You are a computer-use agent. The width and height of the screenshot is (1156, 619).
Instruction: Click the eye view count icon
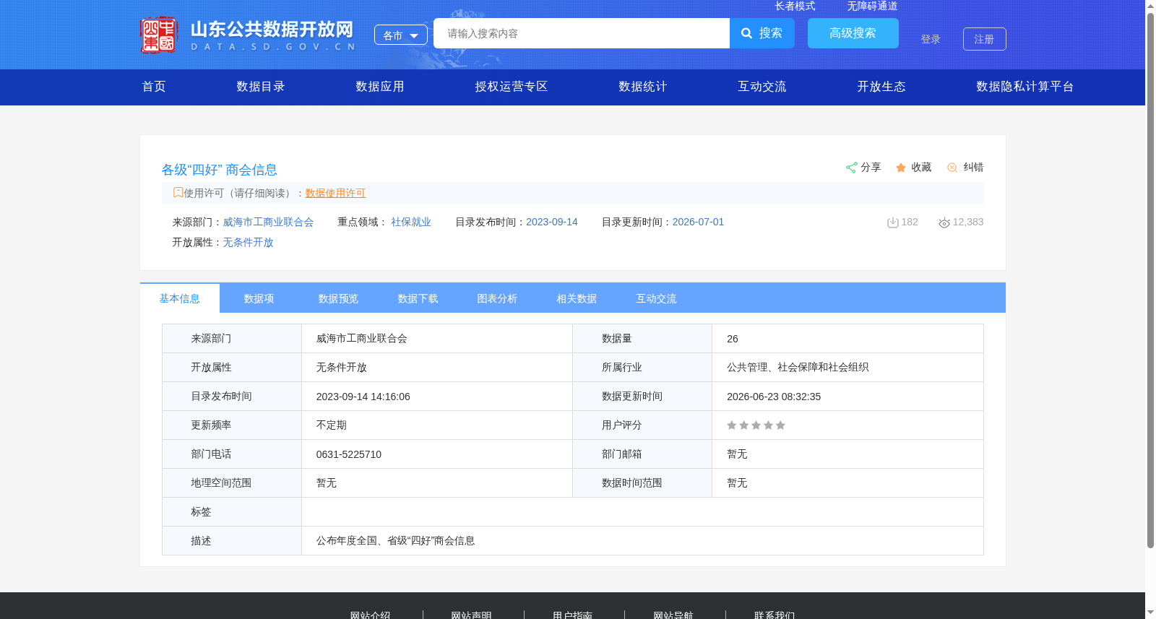[944, 222]
